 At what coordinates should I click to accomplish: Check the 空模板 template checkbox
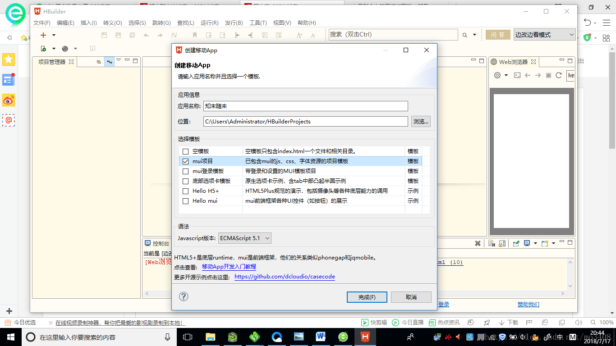pyautogui.click(x=185, y=151)
